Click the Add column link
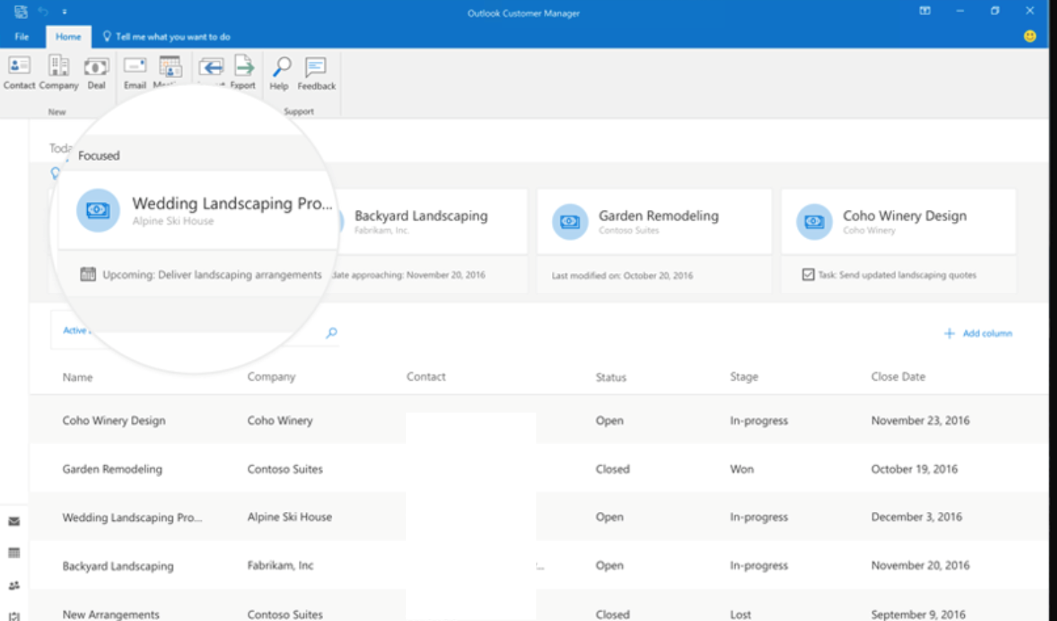Image resolution: width=1057 pixels, height=621 pixels. click(978, 333)
